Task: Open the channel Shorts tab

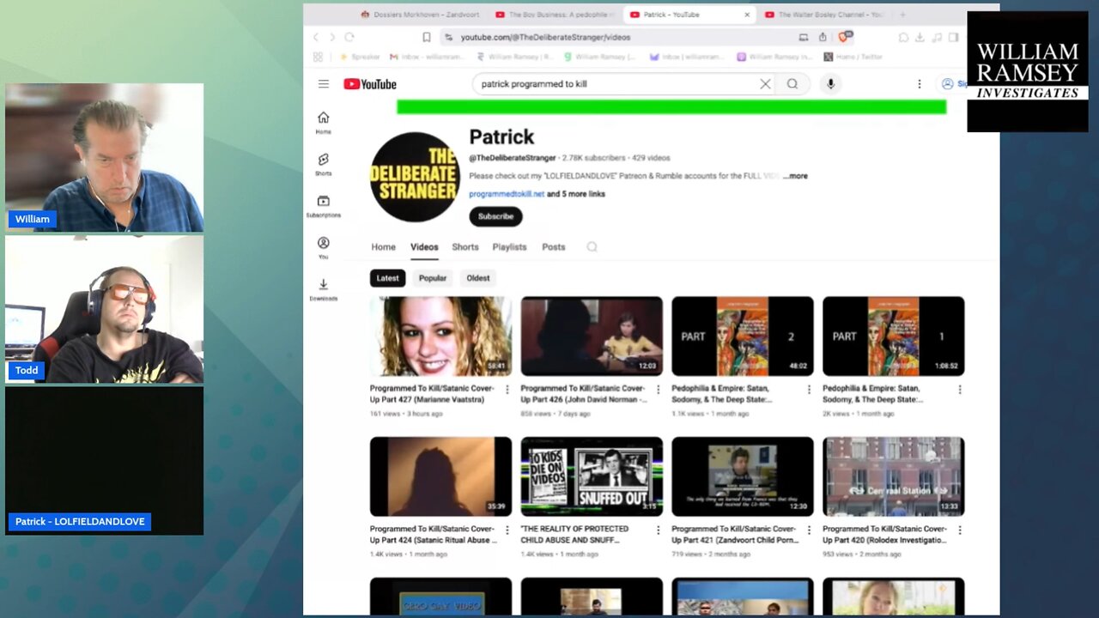Action: tap(465, 247)
